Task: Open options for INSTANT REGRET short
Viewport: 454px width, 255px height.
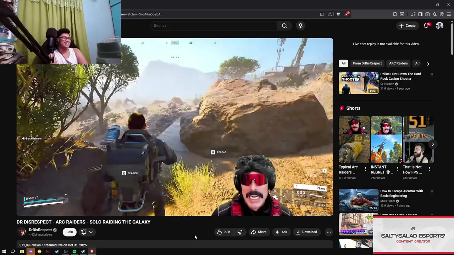Action: [x=398, y=169]
